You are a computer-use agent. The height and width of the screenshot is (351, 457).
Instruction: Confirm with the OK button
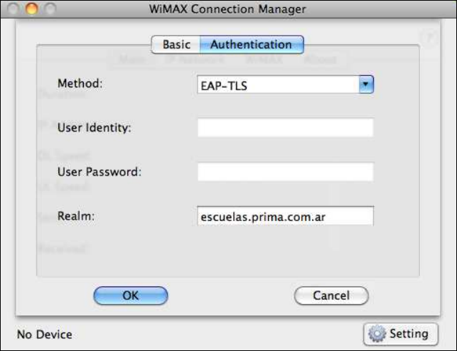click(131, 296)
